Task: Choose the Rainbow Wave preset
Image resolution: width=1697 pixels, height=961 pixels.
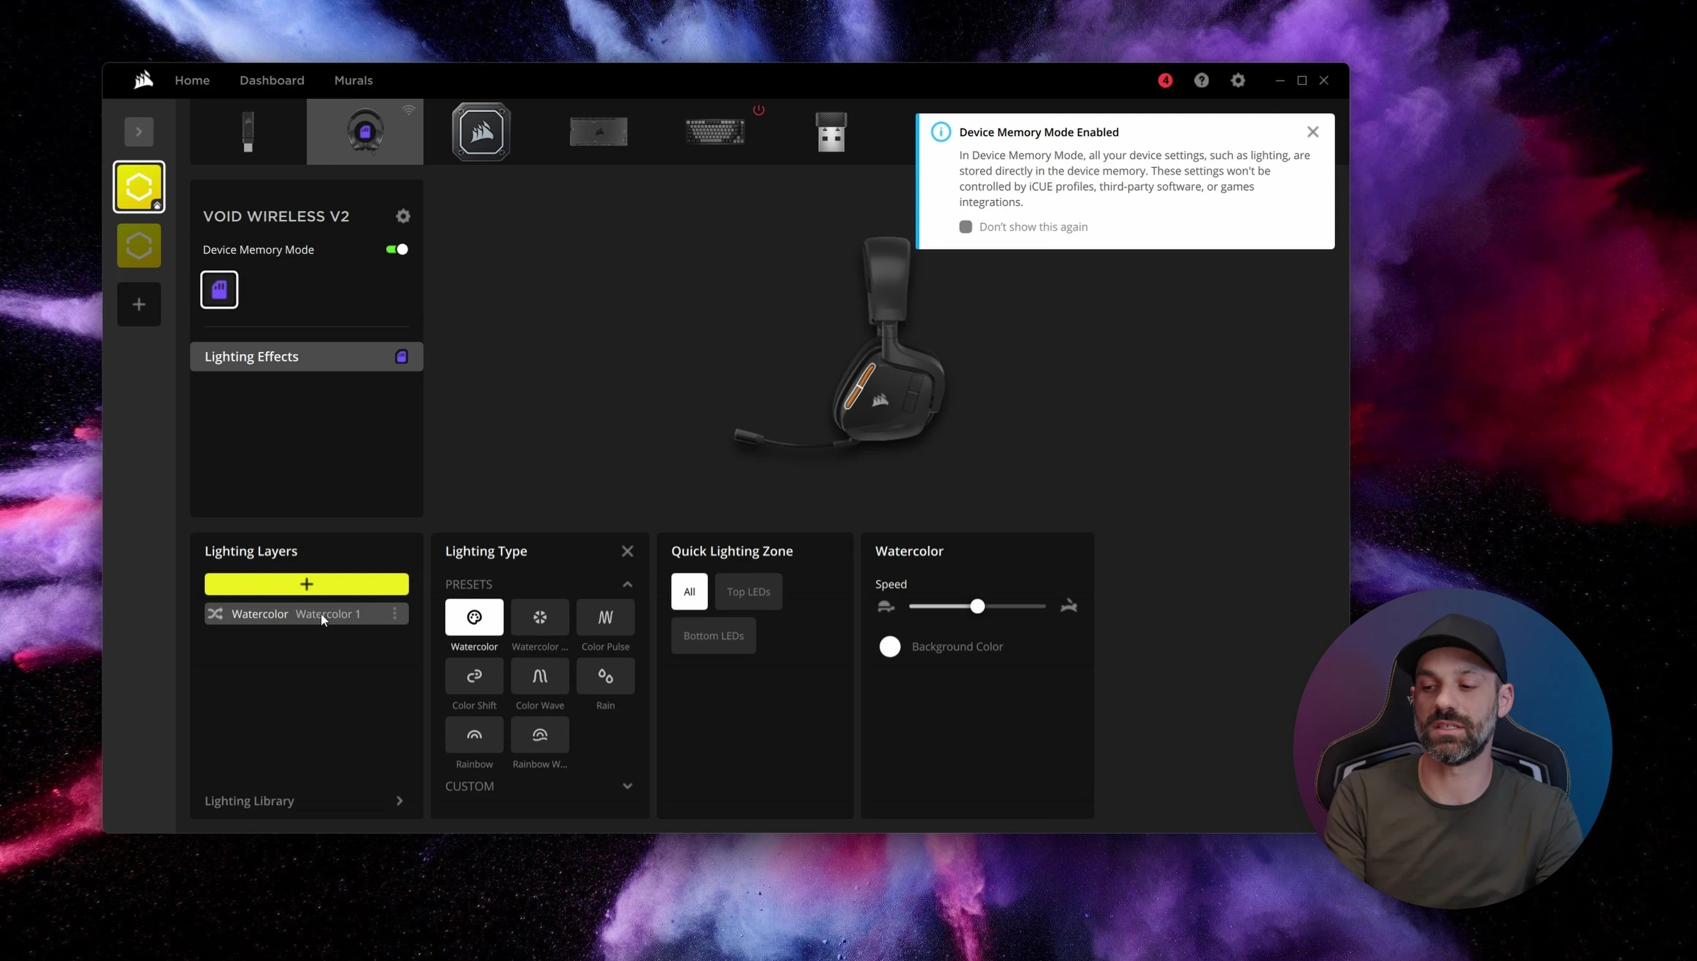Action: tap(539, 734)
